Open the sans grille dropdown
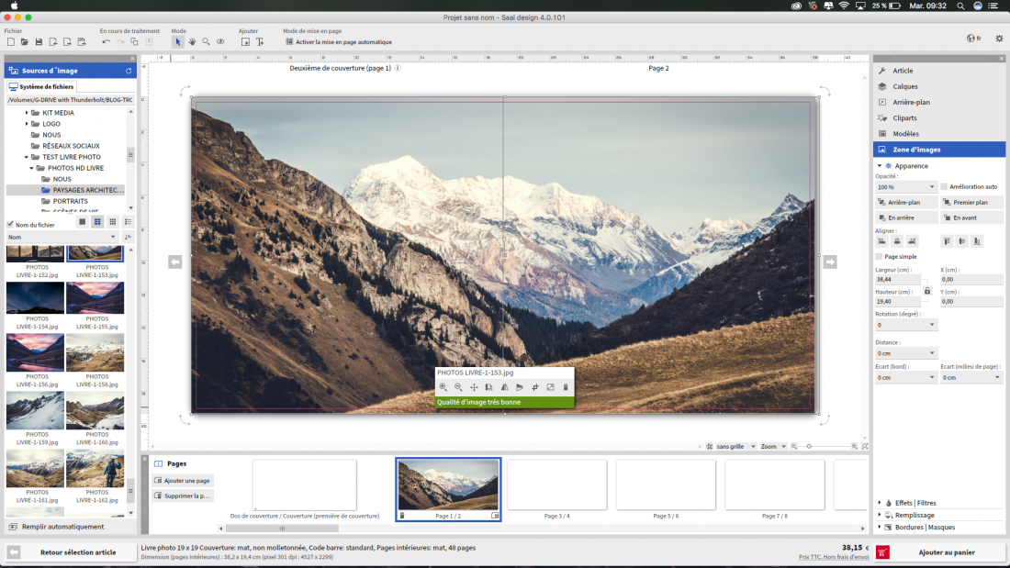This screenshot has height=568, width=1010. [731, 446]
